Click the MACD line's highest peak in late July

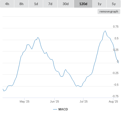(105, 31)
